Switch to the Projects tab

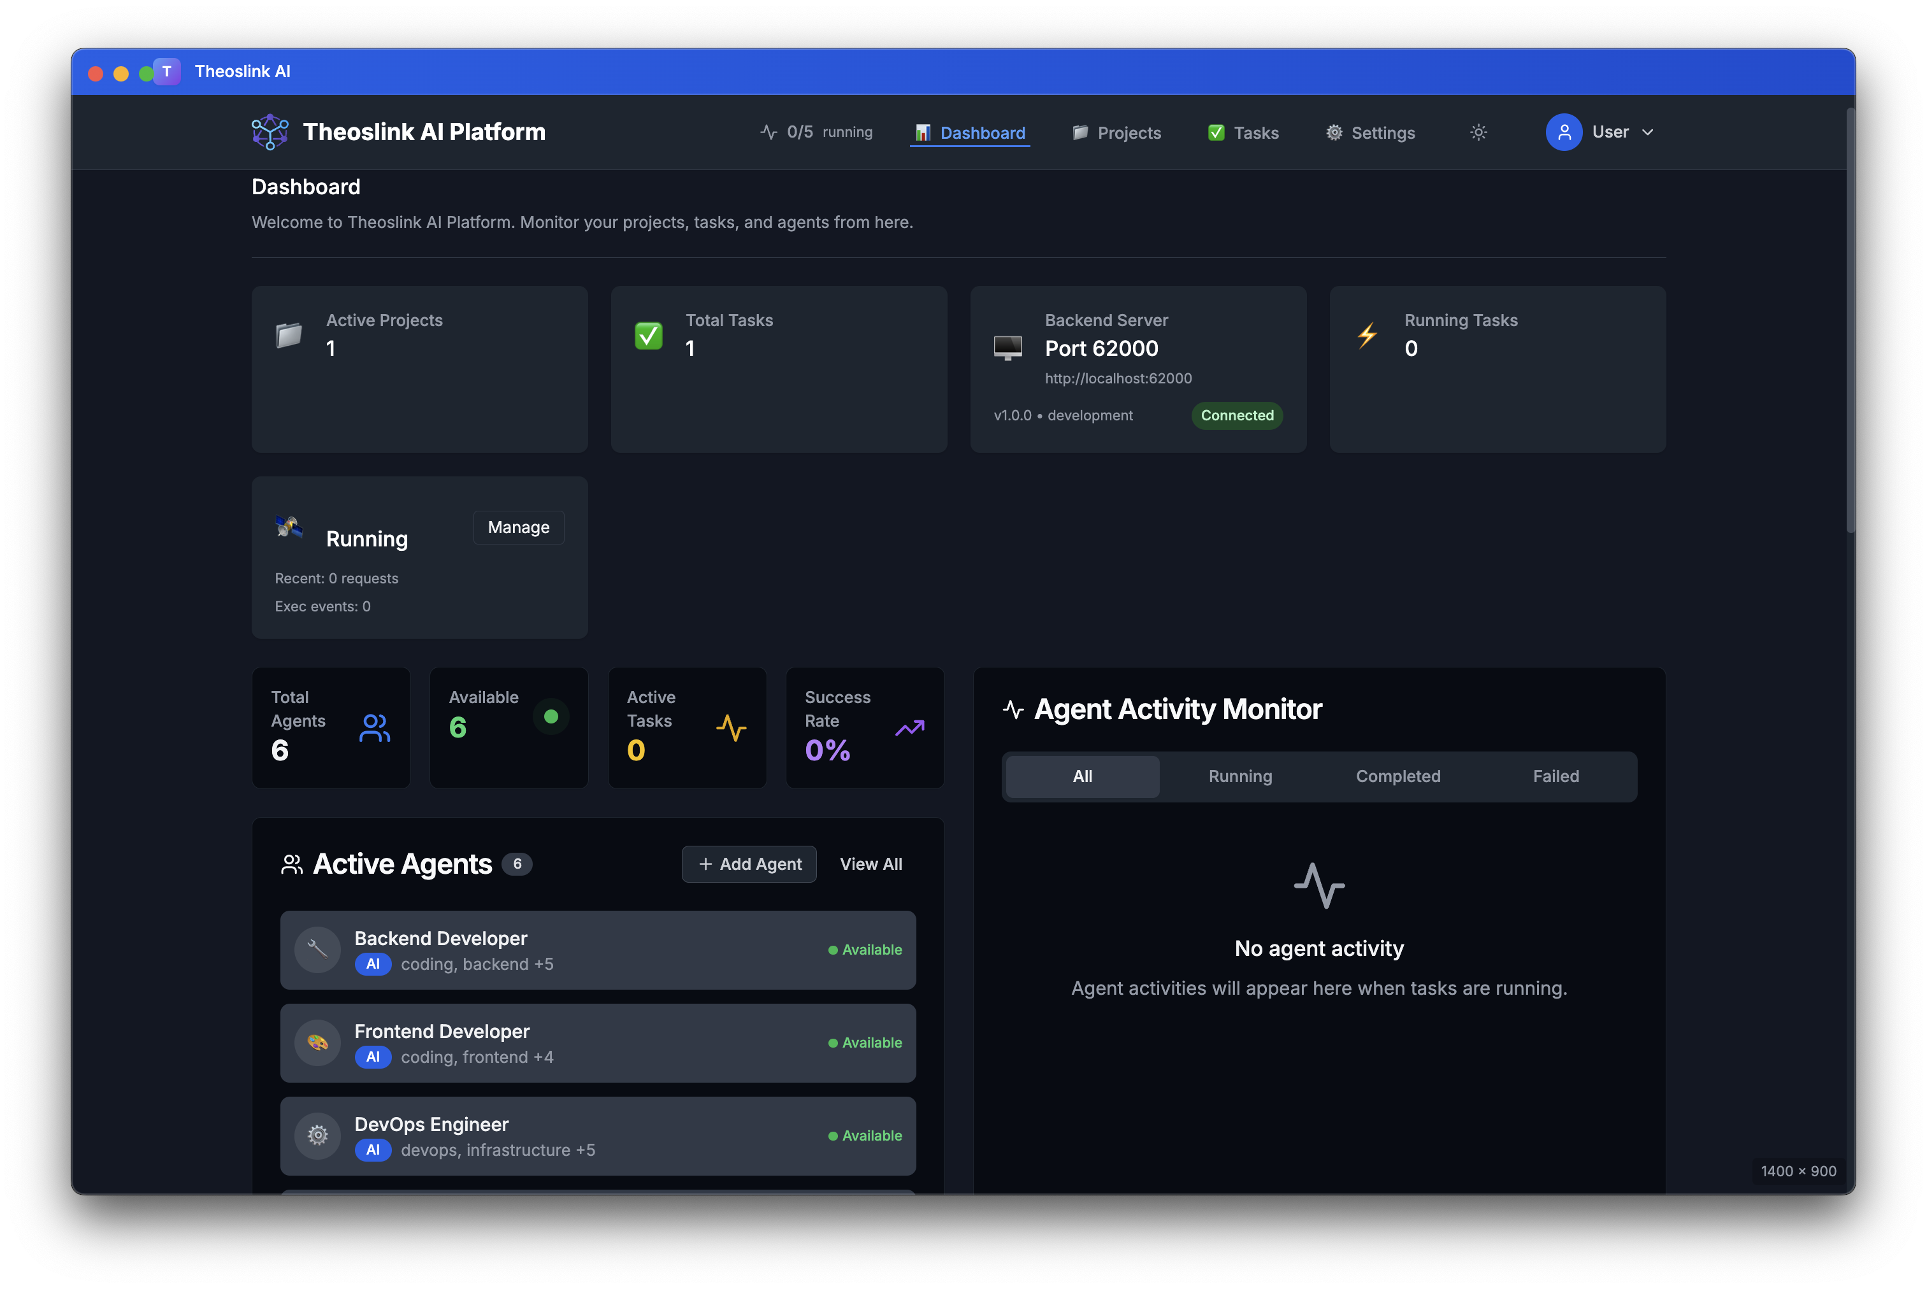click(x=1117, y=132)
